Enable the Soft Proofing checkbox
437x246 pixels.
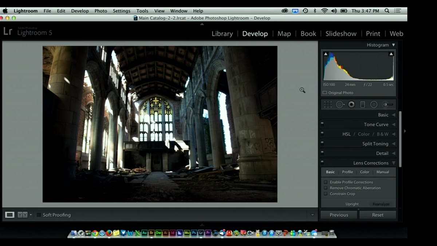[39, 215]
